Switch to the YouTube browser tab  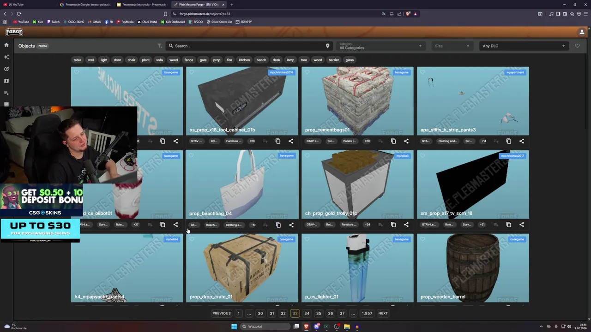click(28, 5)
